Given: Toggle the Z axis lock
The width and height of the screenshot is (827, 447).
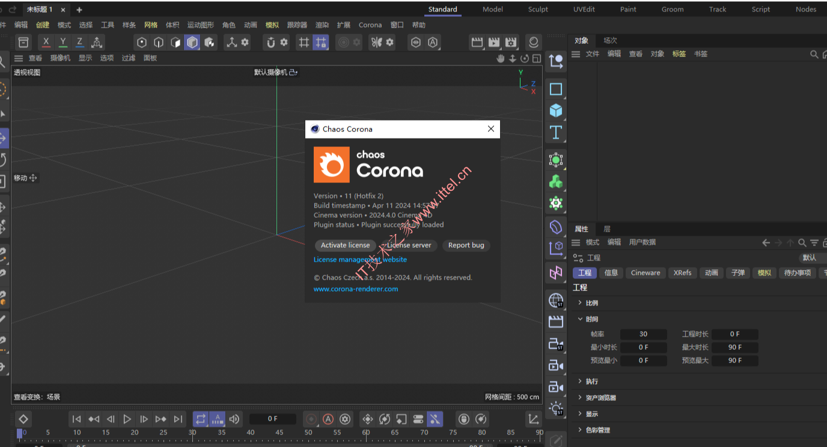Looking at the screenshot, I should tap(79, 42).
